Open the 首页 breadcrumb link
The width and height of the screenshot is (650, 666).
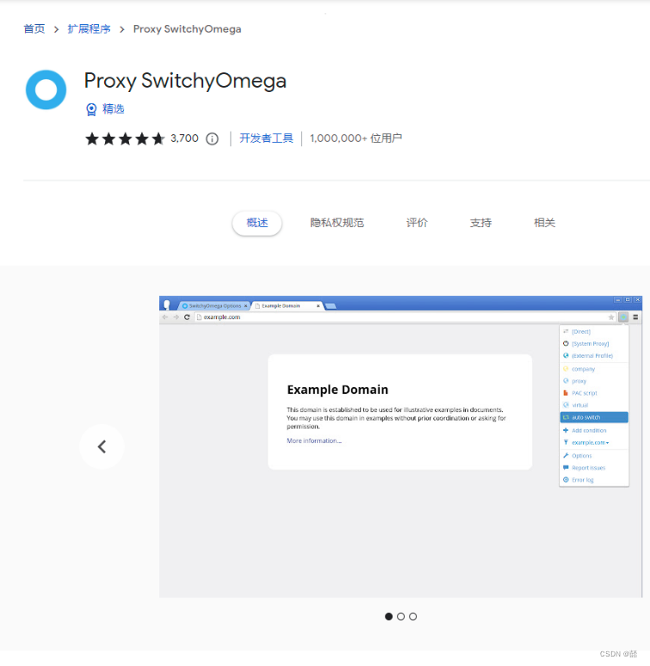pyautogui.click(x=34, y=29)
